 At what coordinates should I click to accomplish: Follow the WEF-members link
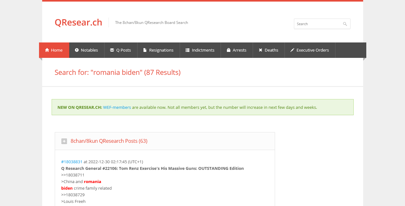point(117,107)
